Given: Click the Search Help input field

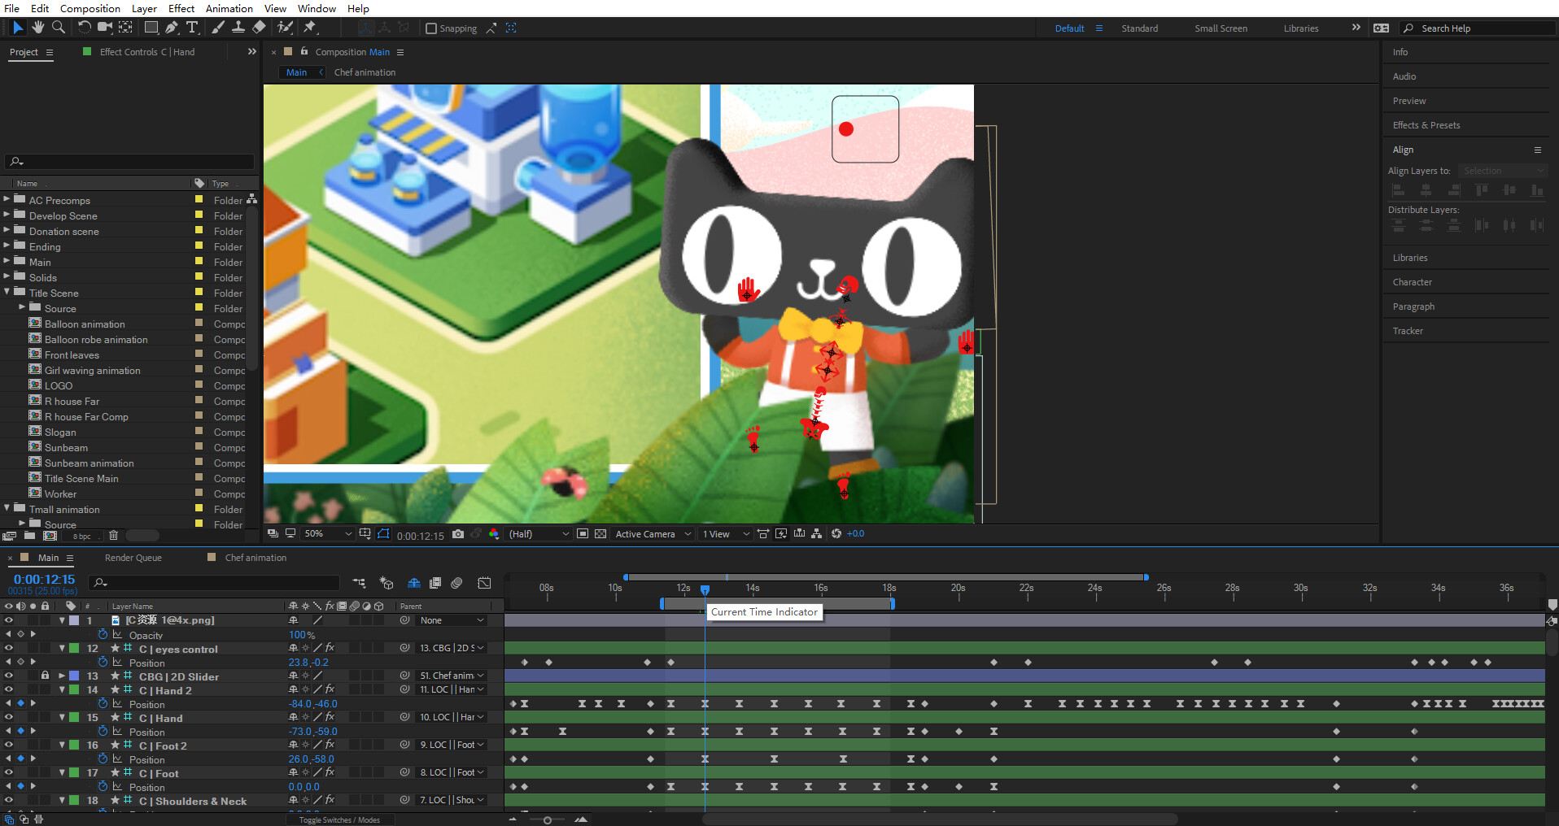Looking at the screenshot, I should click(x=1478, y=28).
